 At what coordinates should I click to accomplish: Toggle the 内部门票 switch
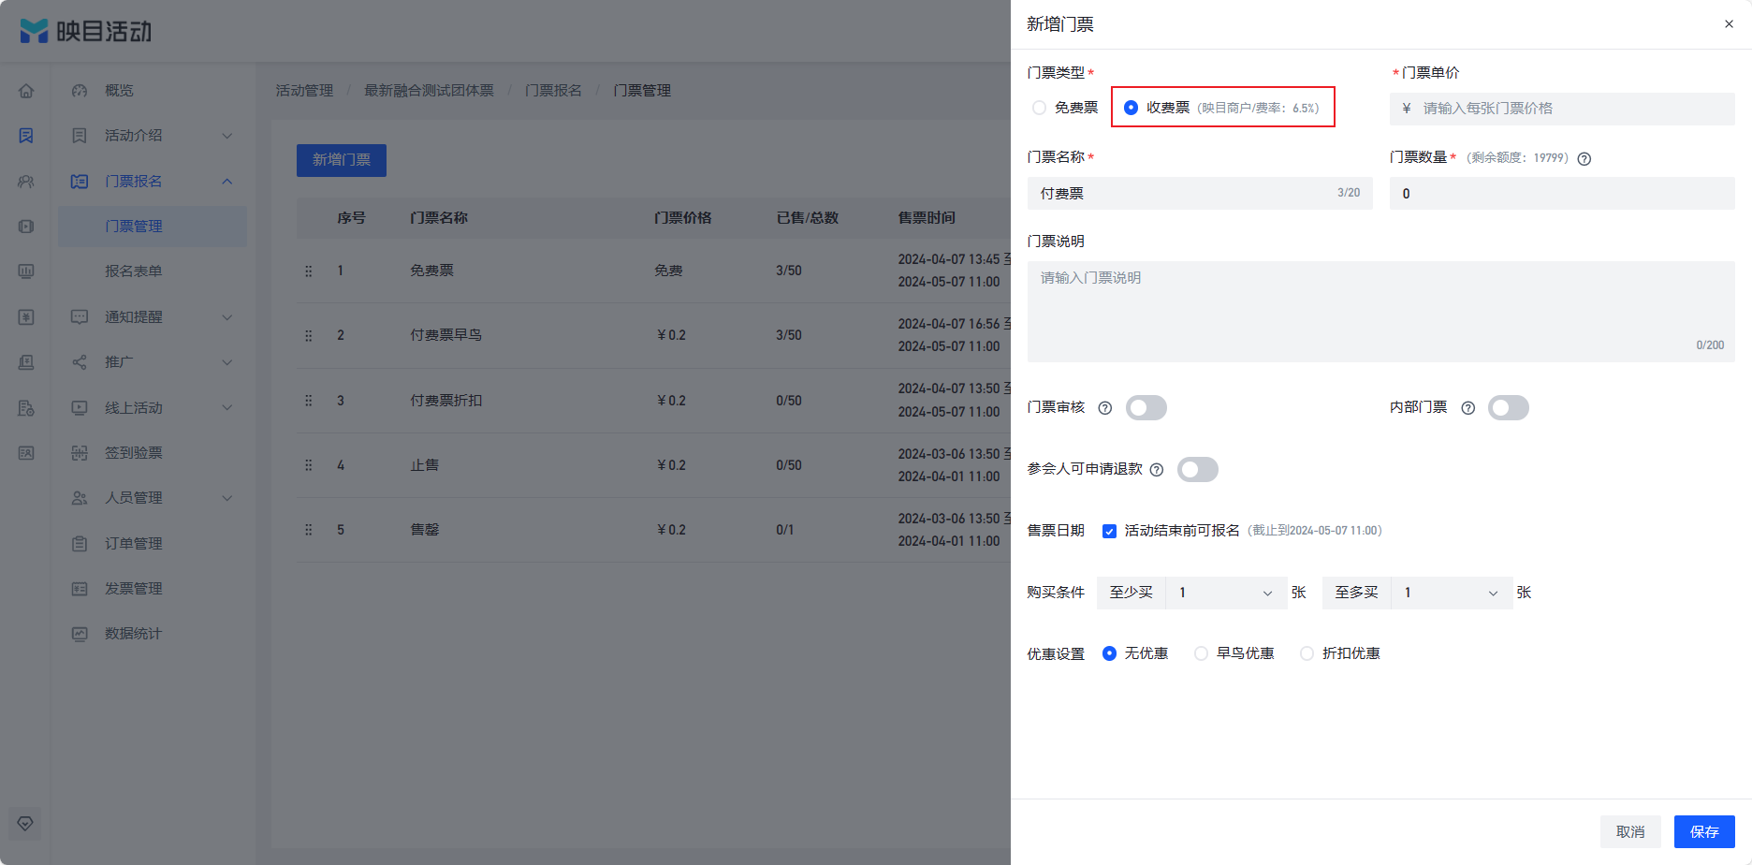[1508, 408]
